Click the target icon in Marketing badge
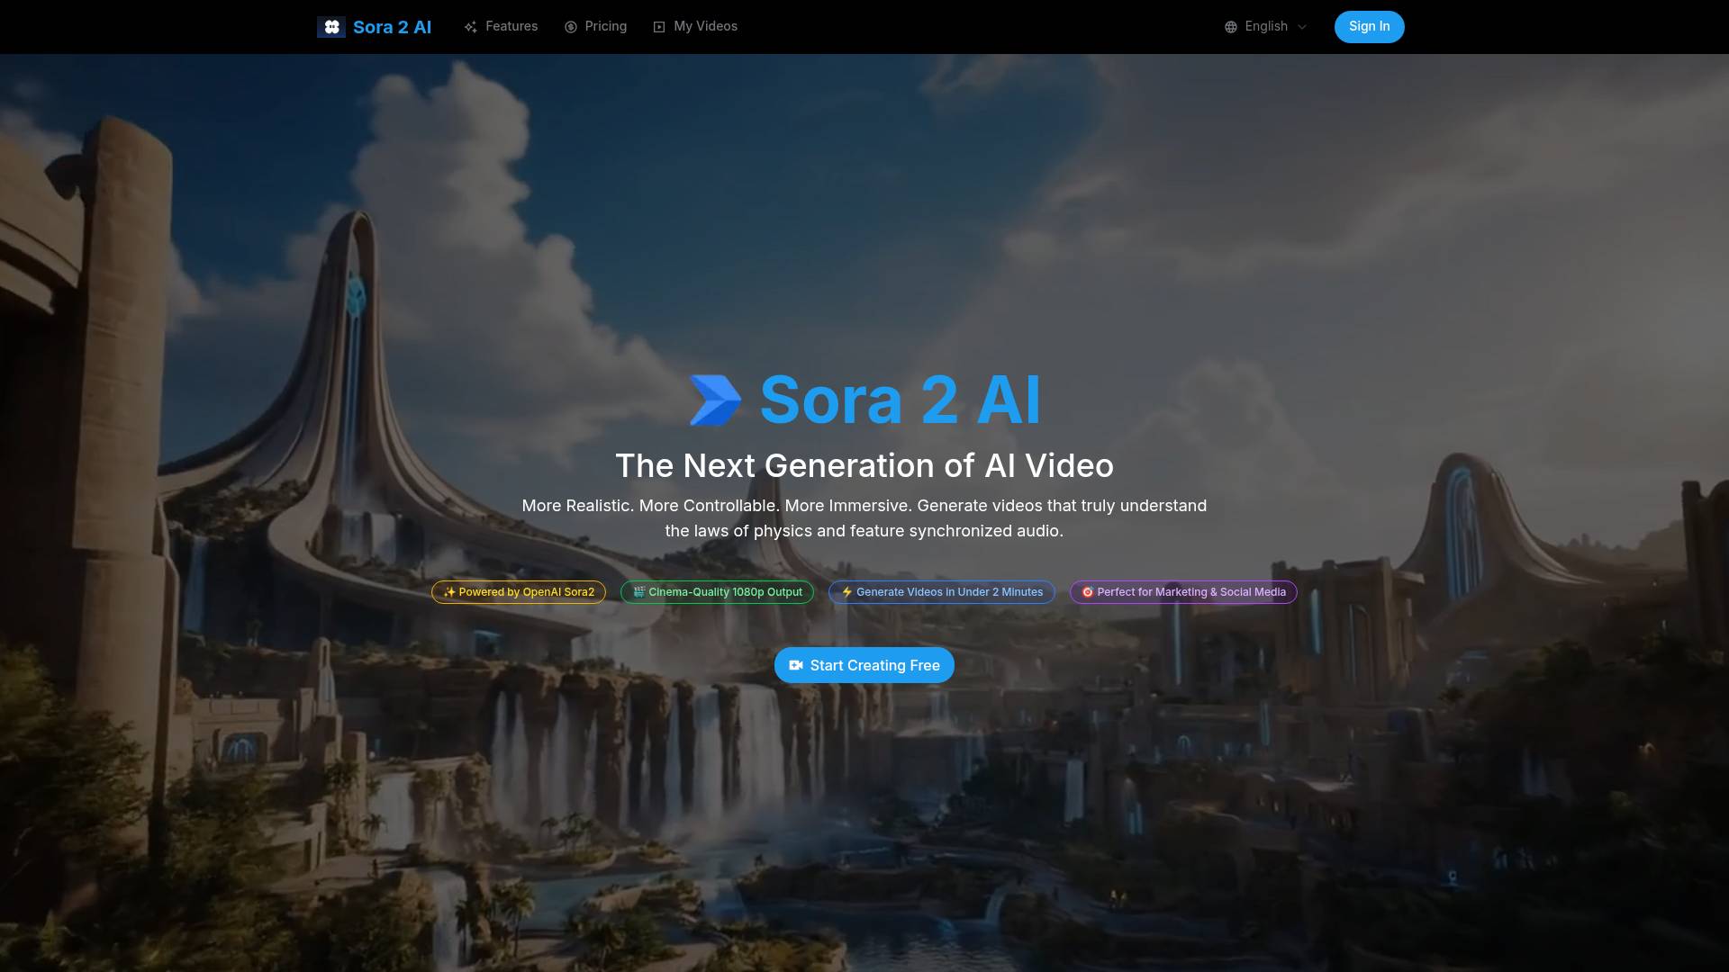The height and width of the screenshot is (972, 1729). click(1087, 592)
